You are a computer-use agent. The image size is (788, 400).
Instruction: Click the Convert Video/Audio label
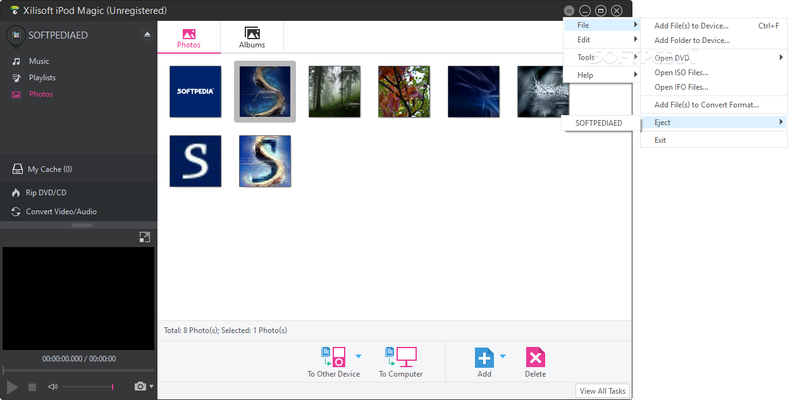[x=61, y=212]
